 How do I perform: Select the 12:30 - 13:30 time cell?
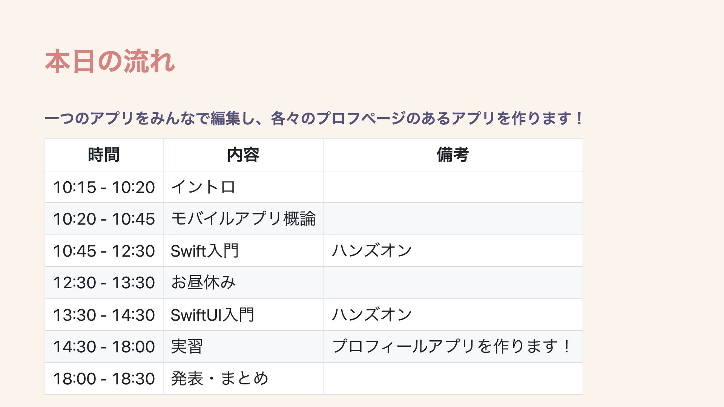104,283
